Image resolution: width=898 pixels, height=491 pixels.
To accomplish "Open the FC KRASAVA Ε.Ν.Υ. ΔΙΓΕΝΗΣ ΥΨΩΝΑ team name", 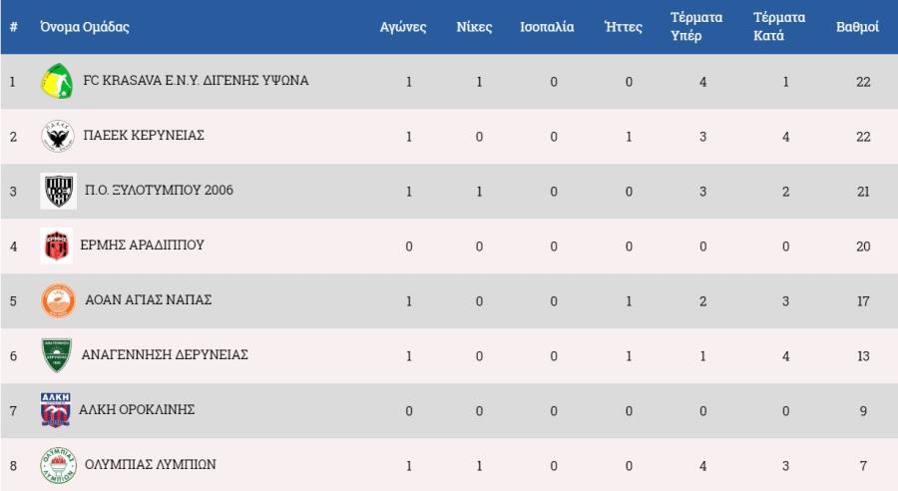I will pyautogui.click(x=196, y=80).
